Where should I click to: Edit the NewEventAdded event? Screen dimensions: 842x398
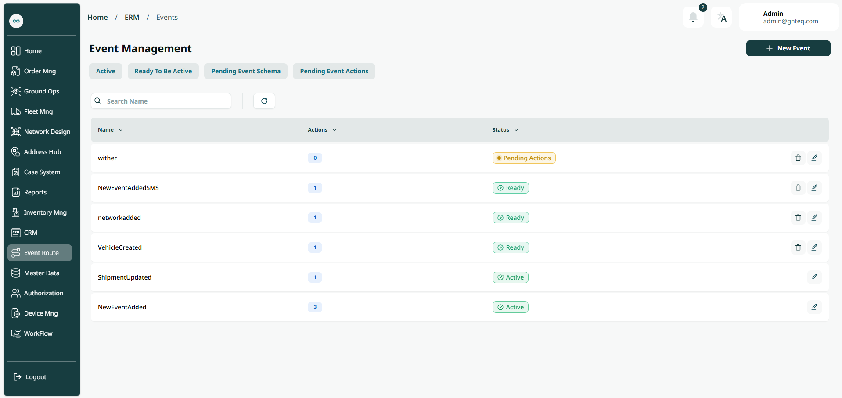pyautogui.click(x=814, y=307)
